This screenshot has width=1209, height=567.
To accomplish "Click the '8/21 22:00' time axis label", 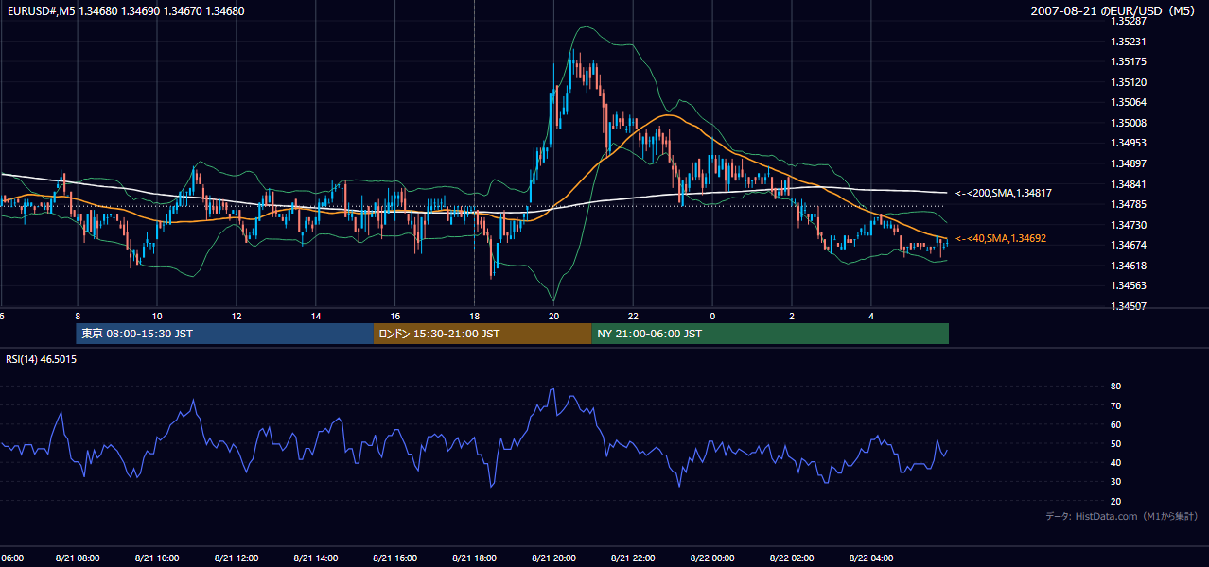I will coord(634,558).
